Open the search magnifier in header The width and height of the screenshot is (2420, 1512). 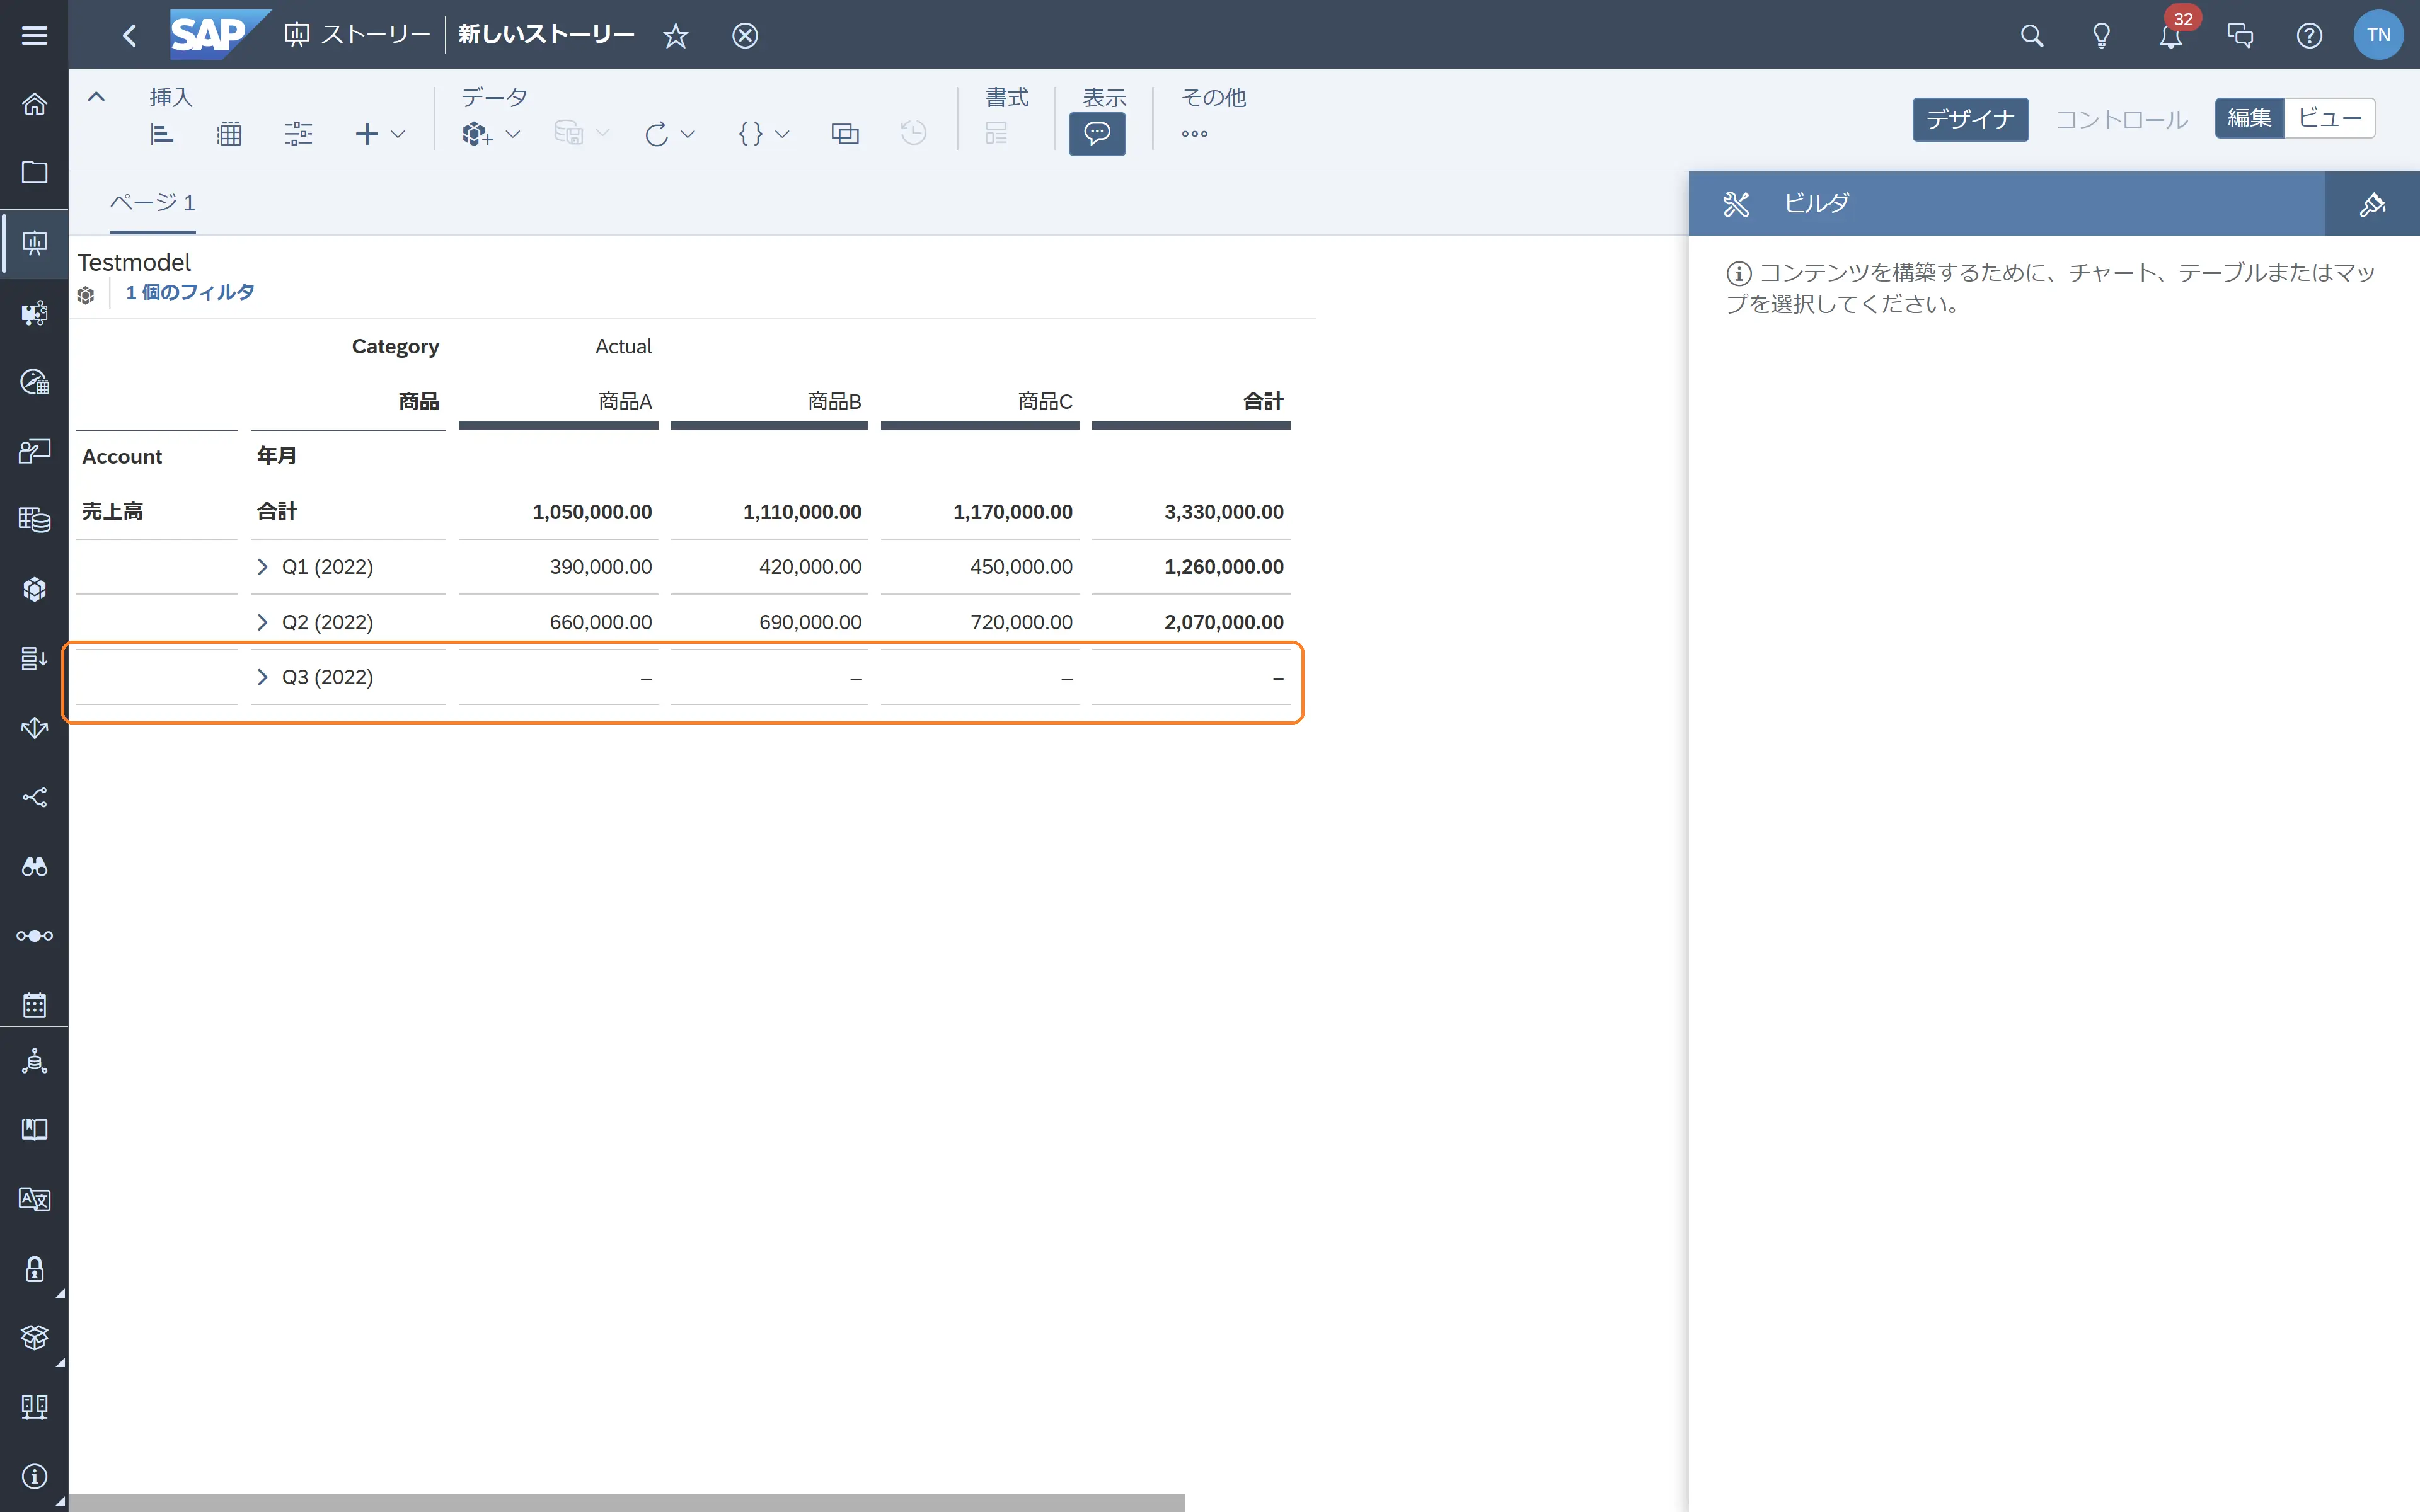2031,36
